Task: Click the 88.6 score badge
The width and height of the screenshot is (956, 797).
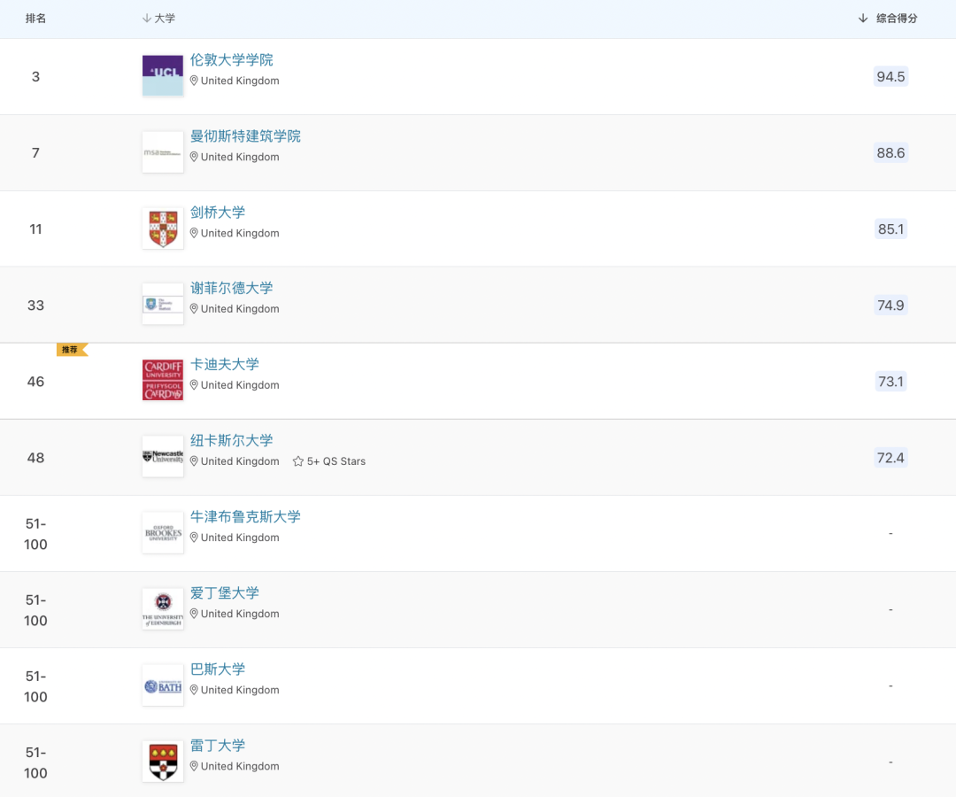Action: 890,152
